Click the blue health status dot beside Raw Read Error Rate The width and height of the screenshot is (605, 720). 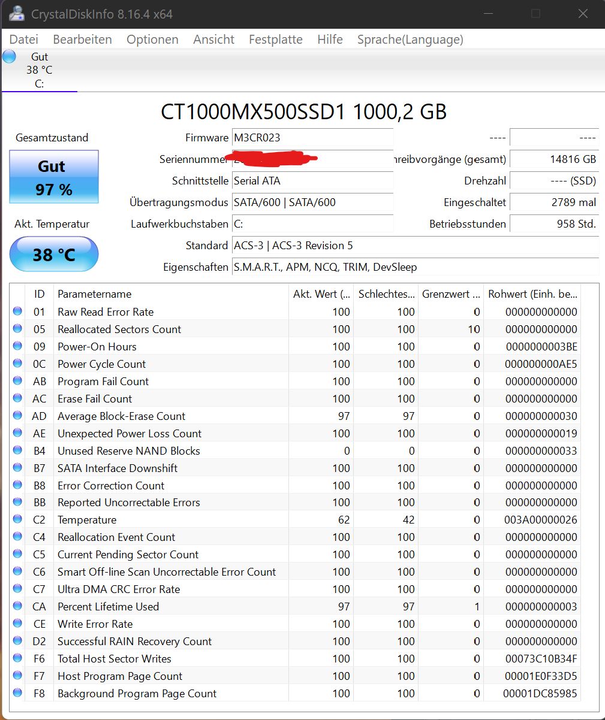click(17, 311)
